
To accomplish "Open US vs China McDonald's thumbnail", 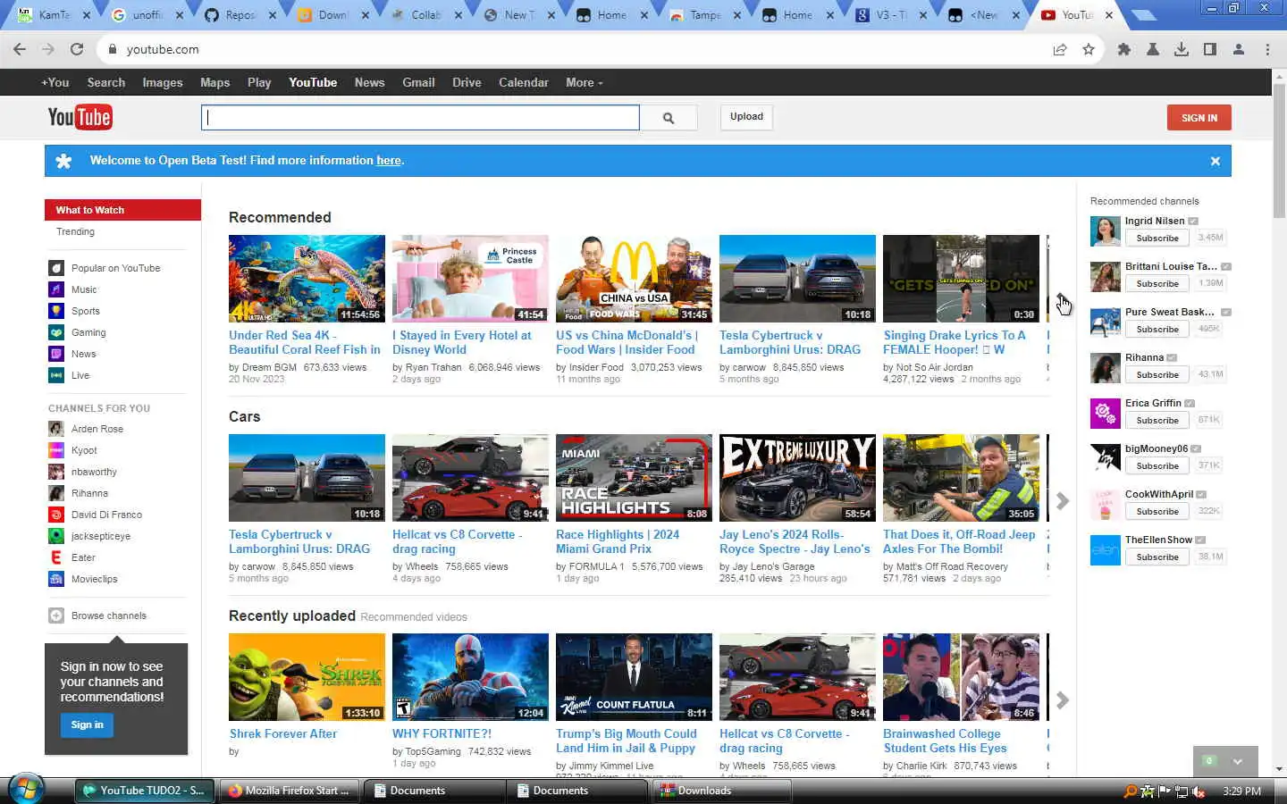I will click(x=634, y=279).
